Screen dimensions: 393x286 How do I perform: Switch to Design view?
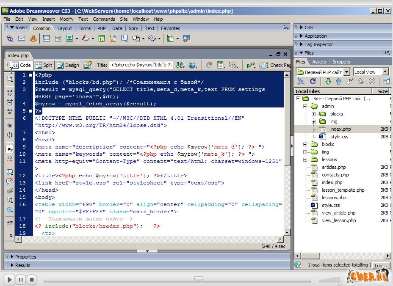click(68, 65)
